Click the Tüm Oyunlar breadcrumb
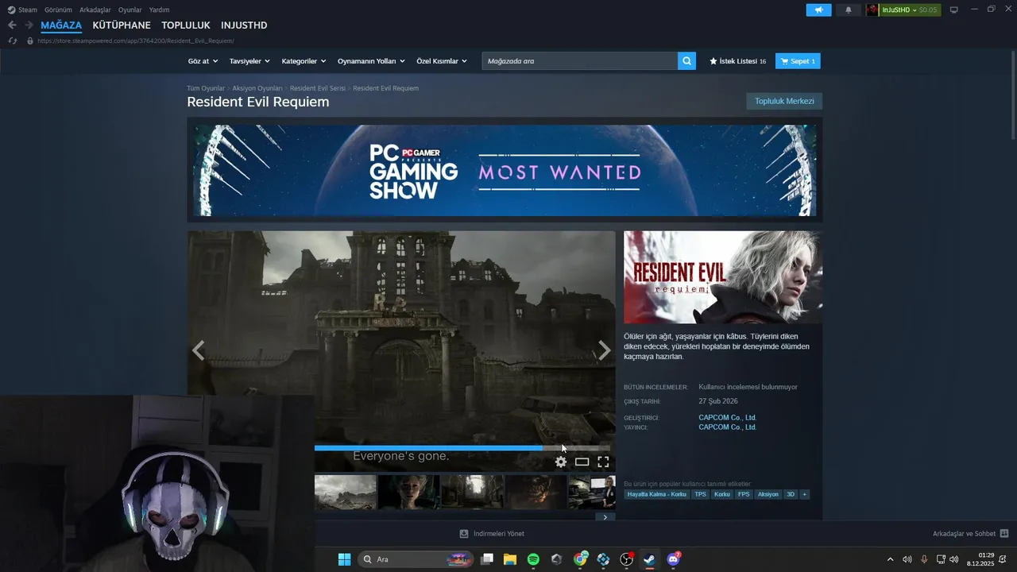 206,88
